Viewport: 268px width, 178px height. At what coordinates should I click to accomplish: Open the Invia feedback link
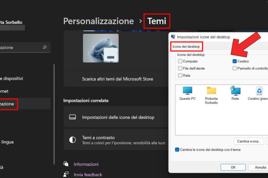point(88,175)
